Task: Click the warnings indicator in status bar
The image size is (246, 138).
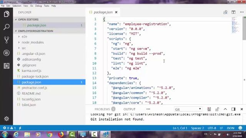Action: pos(13,128)
